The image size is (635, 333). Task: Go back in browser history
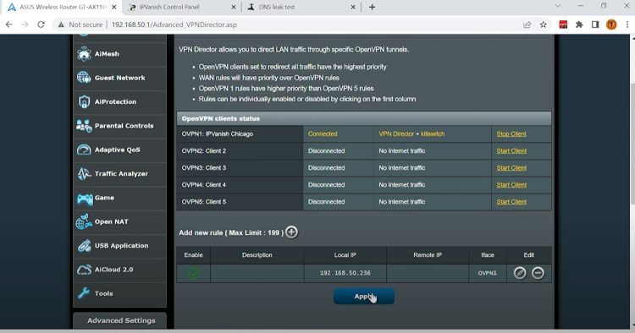[x=9, y=25]
